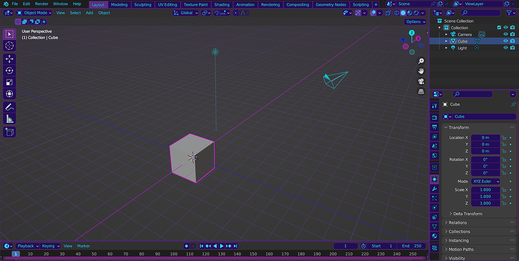Open rotation Mode XYZ Euler dropdown
Image resolution: width=519 pixels, height=261 pixels.
pyautogui.click(x=486, y=181)
